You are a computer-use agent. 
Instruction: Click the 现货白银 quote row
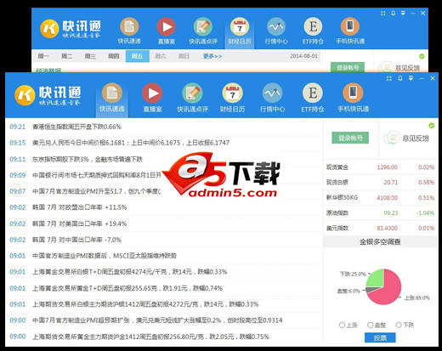tap(380, 182)
